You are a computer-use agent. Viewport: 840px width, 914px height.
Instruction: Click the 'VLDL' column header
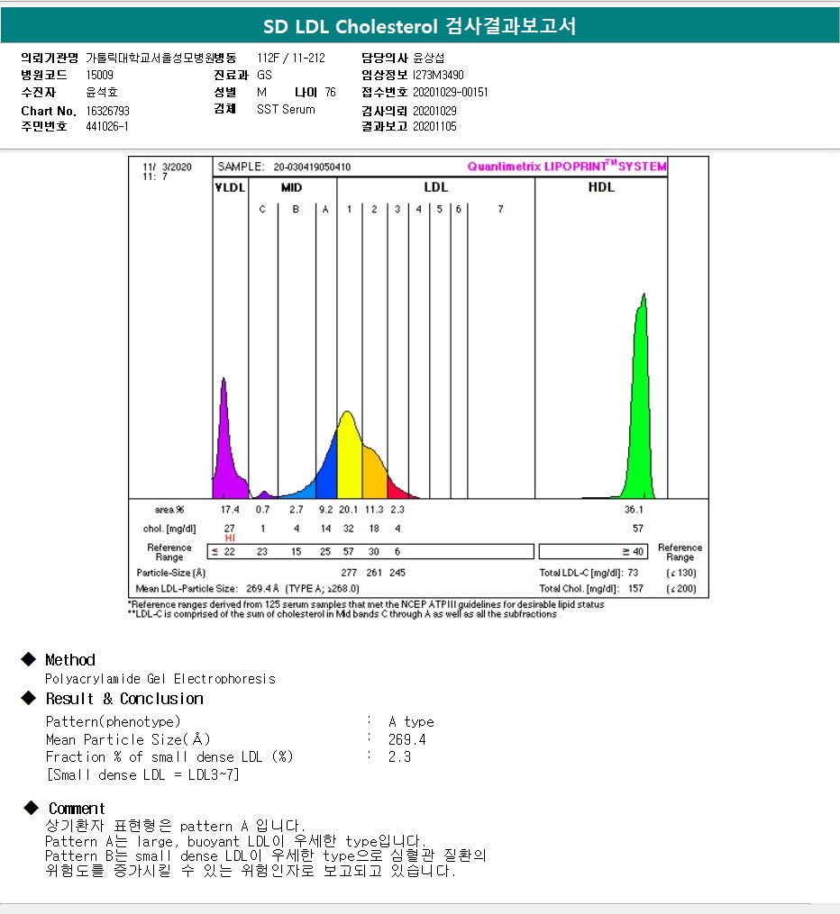230,187
